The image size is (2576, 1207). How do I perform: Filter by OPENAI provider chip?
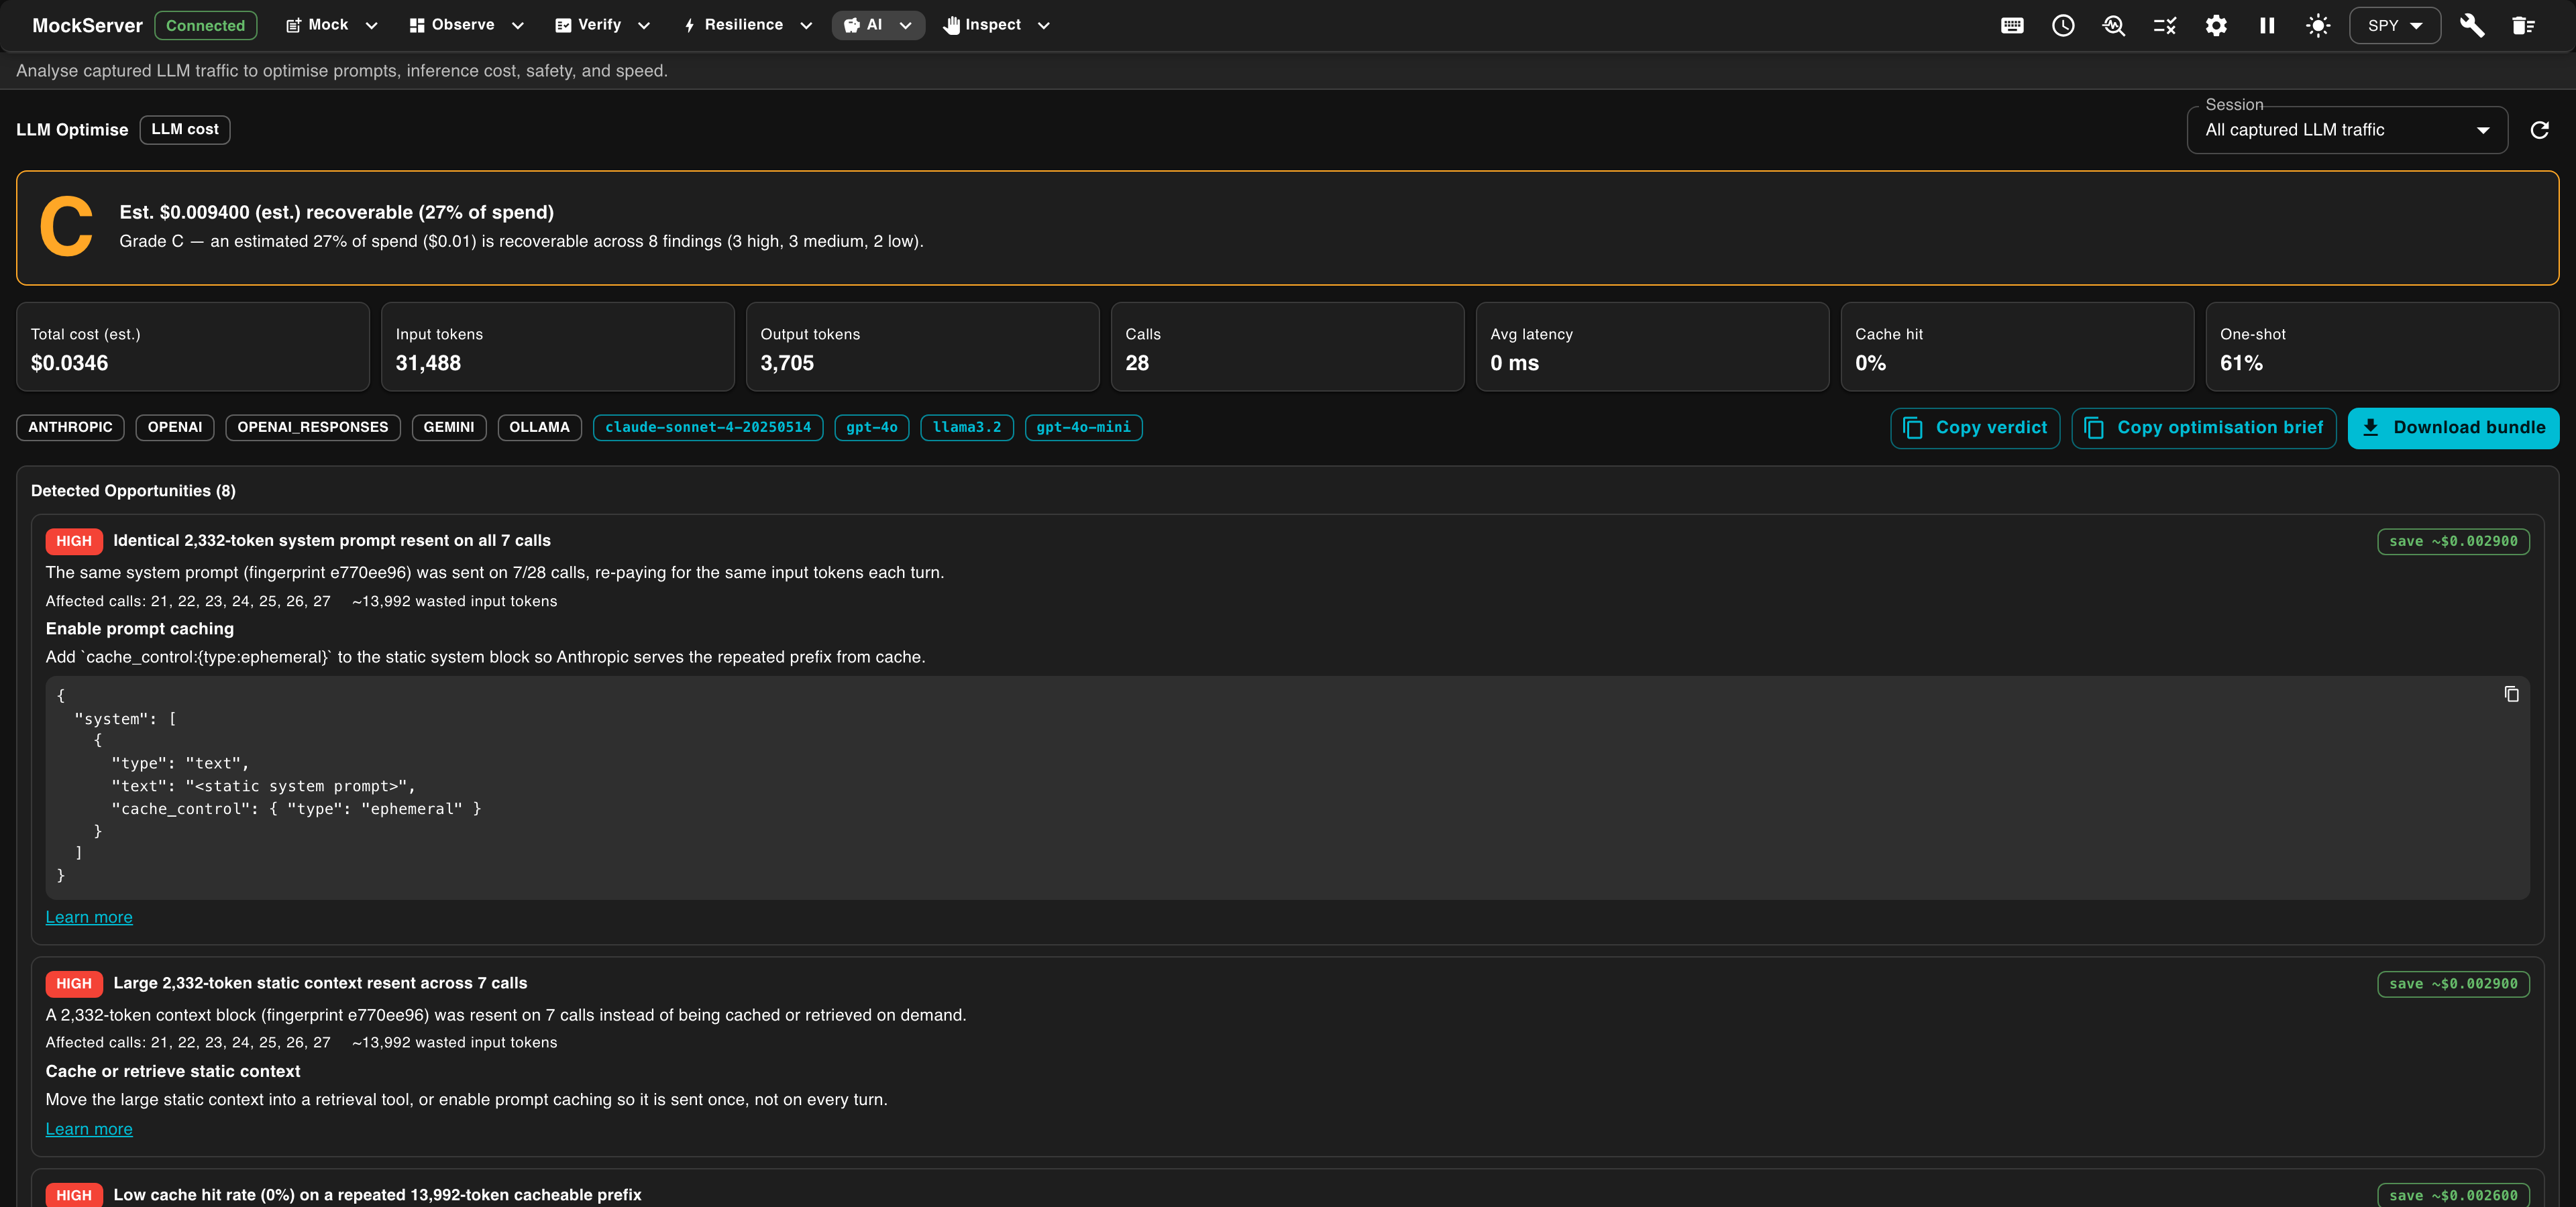[174, 428]
